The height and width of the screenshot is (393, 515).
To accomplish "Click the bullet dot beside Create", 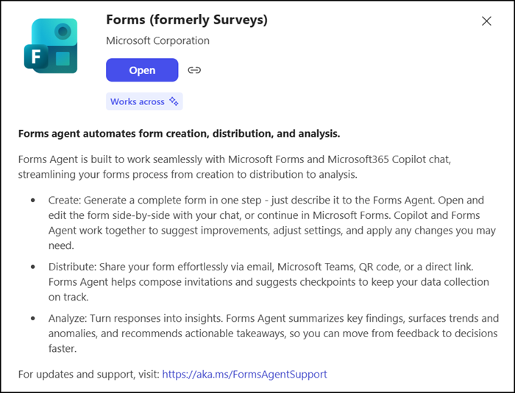I will point(33,201).
